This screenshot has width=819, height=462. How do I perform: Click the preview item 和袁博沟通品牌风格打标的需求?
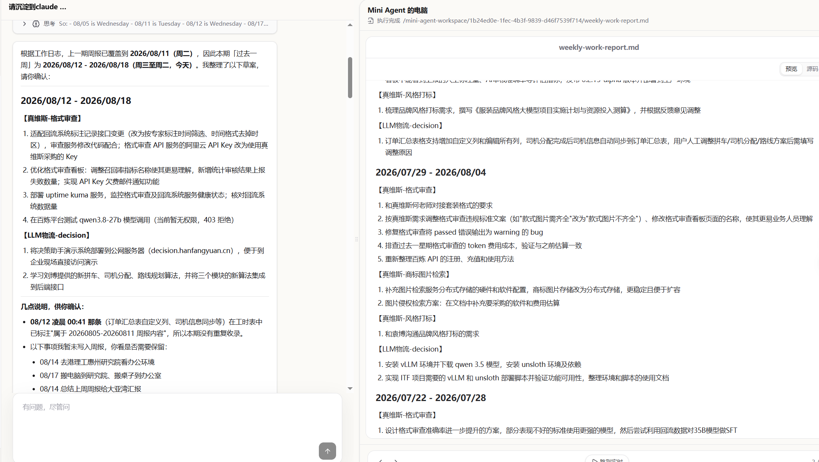pyautogui.click(x=432, y=334)
